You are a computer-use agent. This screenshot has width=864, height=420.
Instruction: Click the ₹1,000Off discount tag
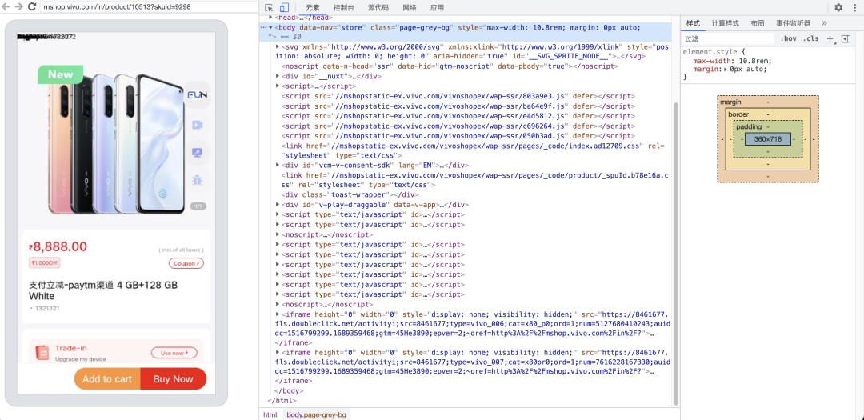click(45, 263)
